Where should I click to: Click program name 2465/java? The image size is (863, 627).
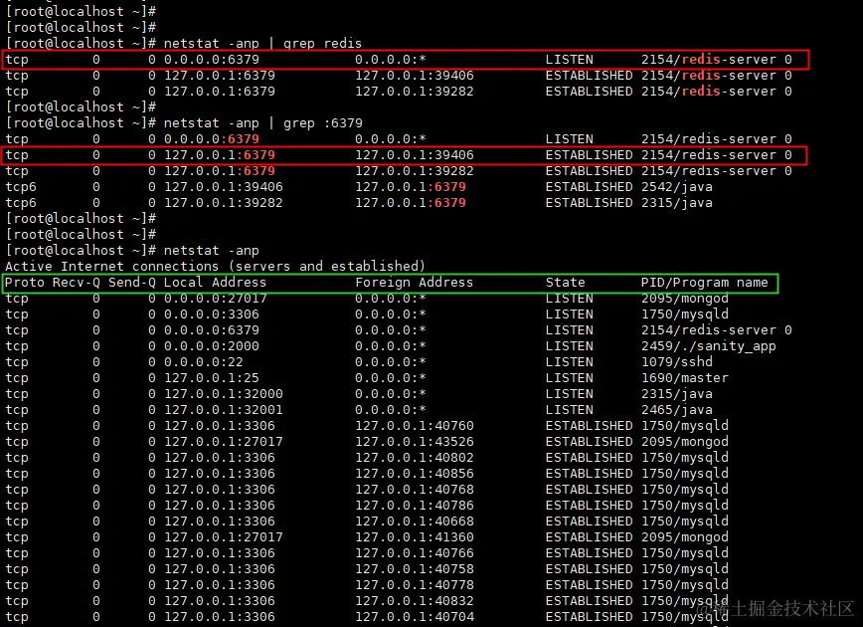coord(677,410)
